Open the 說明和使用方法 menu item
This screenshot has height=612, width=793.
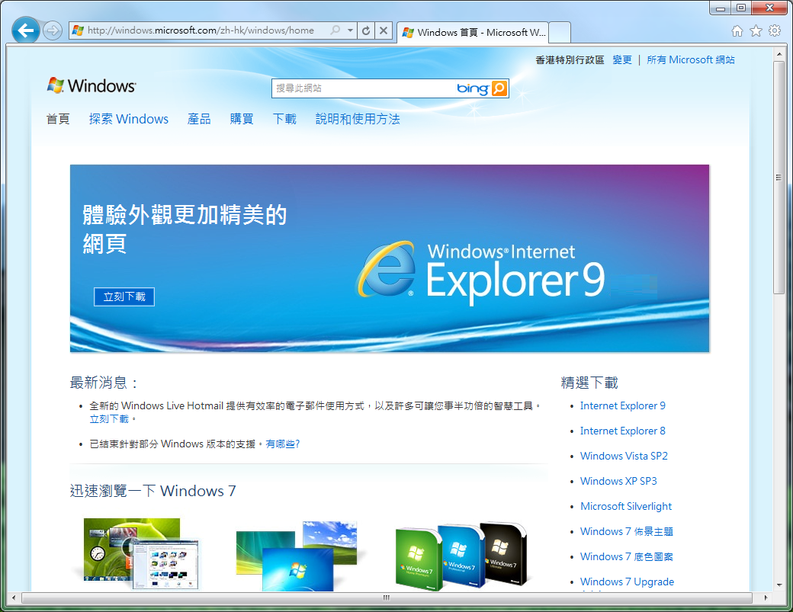[358, 119]
